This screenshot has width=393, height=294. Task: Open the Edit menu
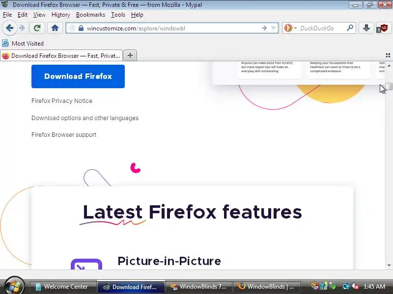tap(22, 15)
